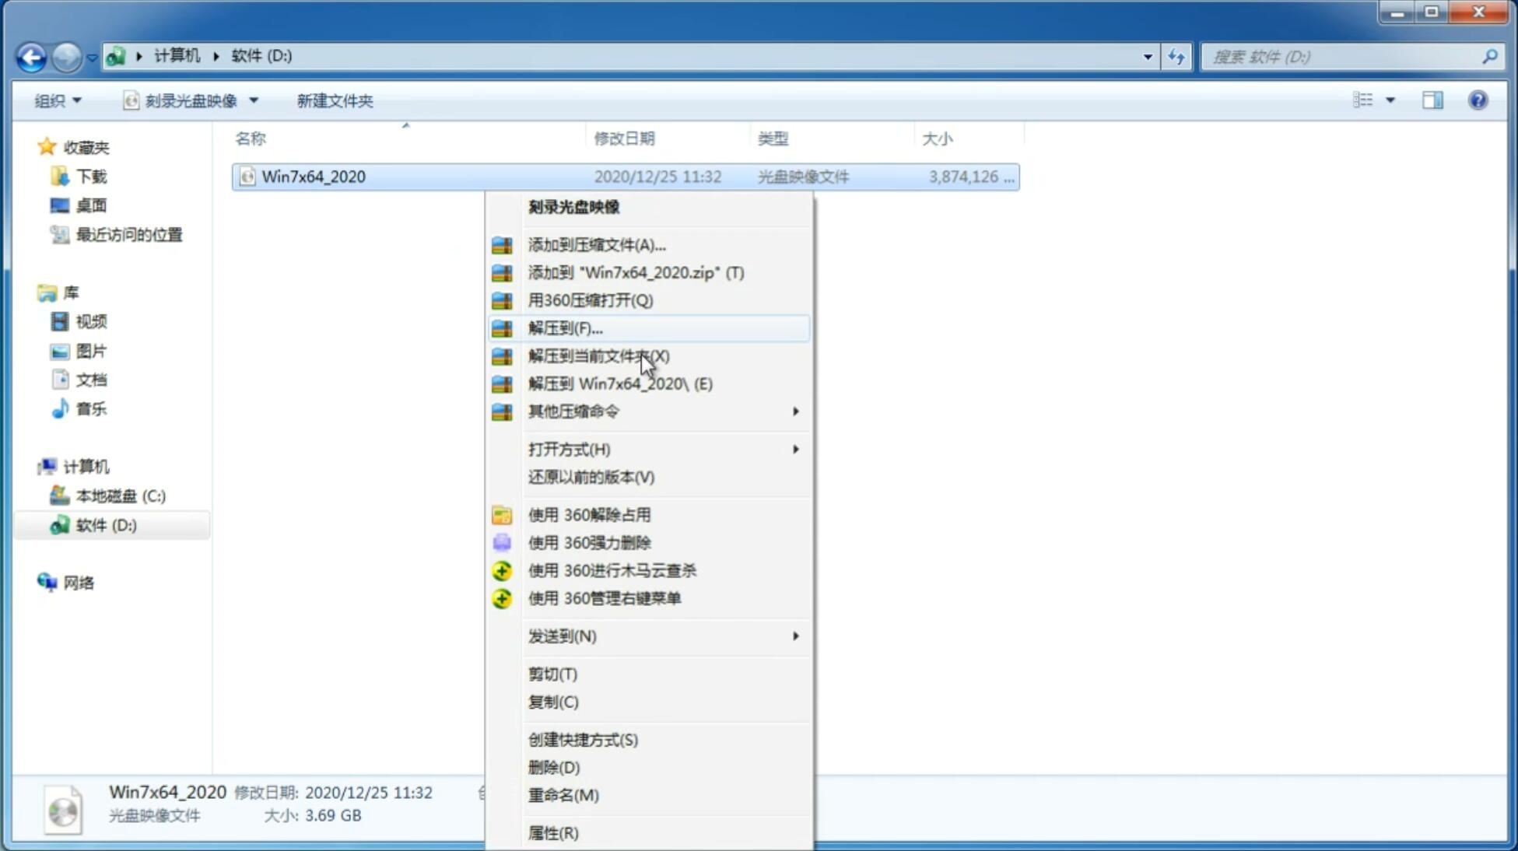The height and width of the screenshot is (851, 1518).
Task: Click 使用360解除占用 icon
Action: pos(500,514)
